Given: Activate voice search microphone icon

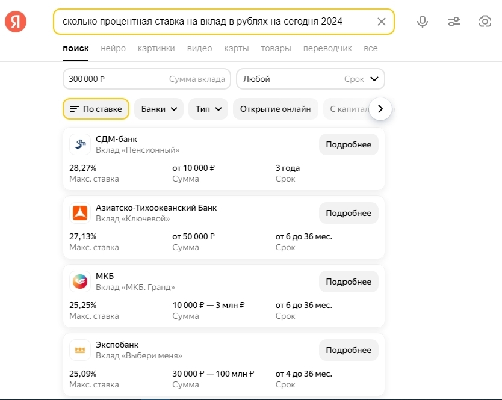Looking at the screenshot, I should (423, 22).
